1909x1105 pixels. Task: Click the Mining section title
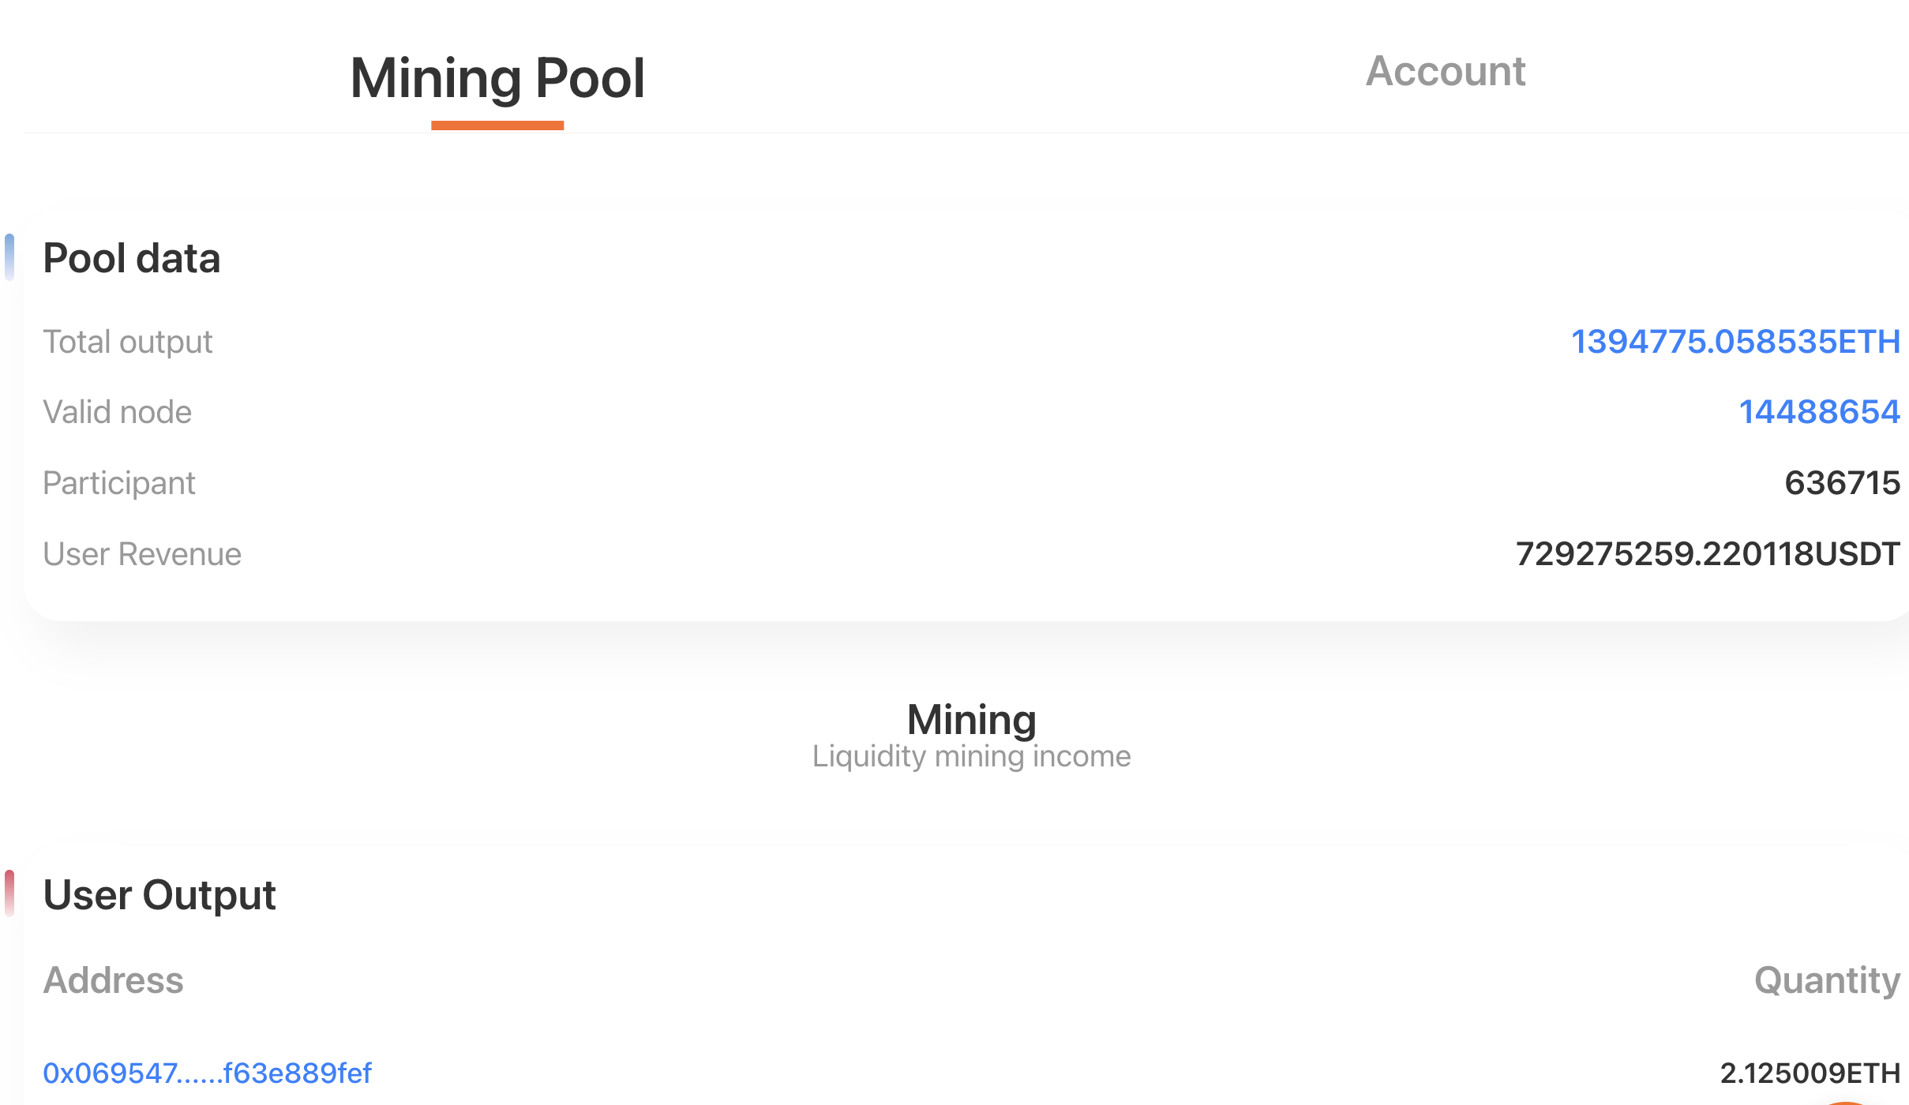pos(971,719)
